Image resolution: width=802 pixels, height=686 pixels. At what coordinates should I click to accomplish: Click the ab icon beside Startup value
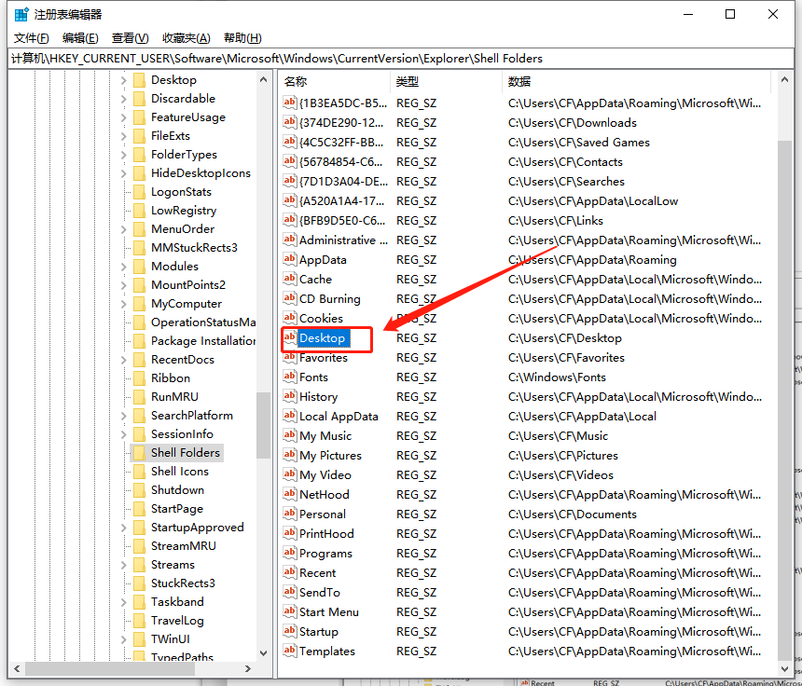tap(289, 631)
